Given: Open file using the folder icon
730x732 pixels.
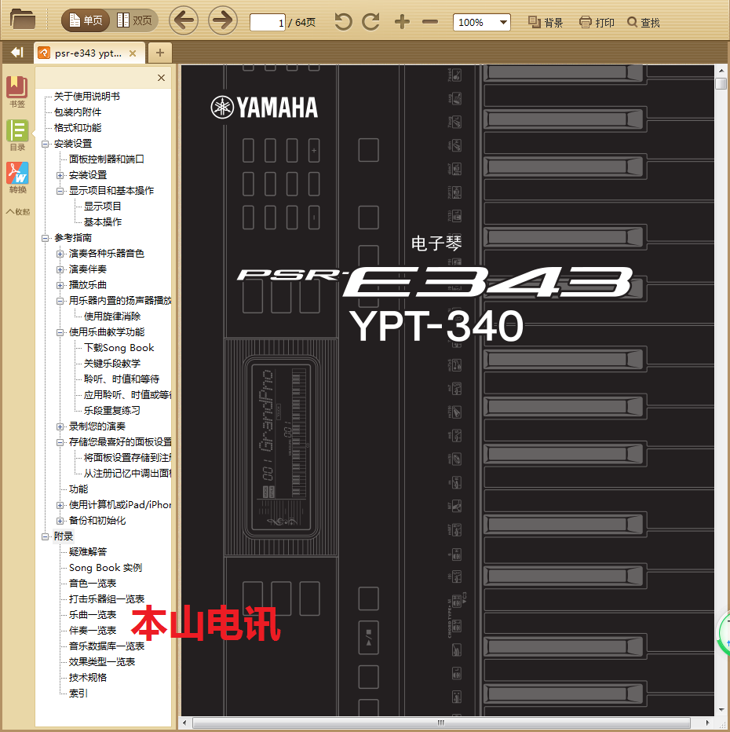Looking at the screenshot, I should (x=23, y=20).
